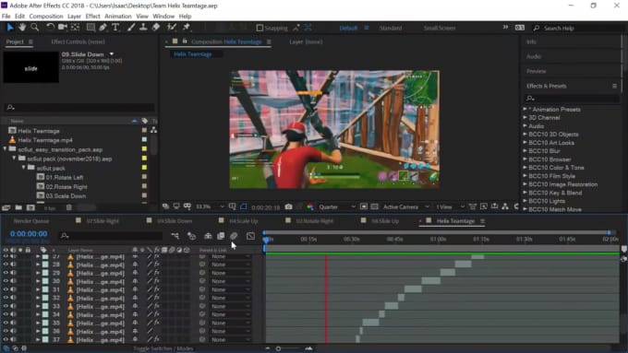Expand layer 28 properties
This screenshot has height=353, width=628.
[38, 265]
